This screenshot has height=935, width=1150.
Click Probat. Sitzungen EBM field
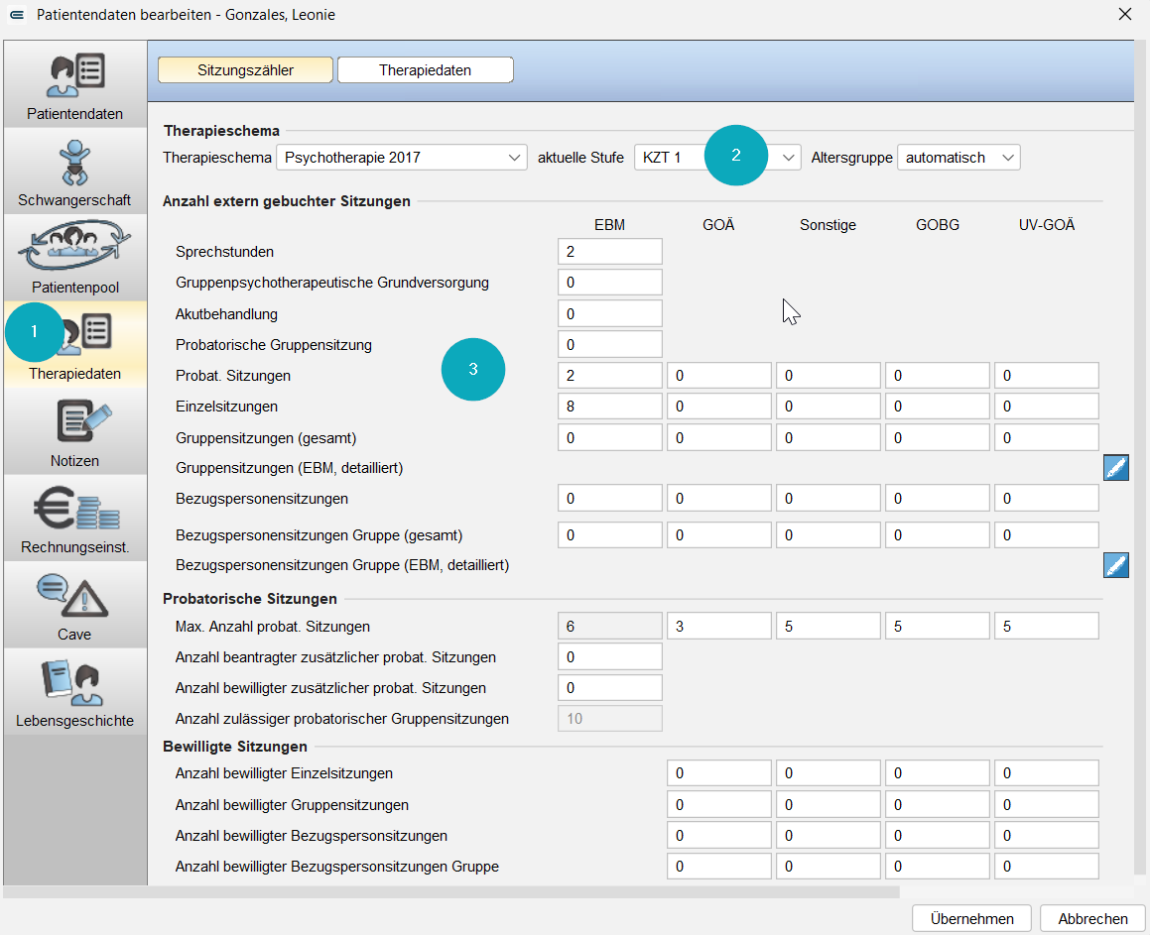pyautogui.click(x=609, y=375)
